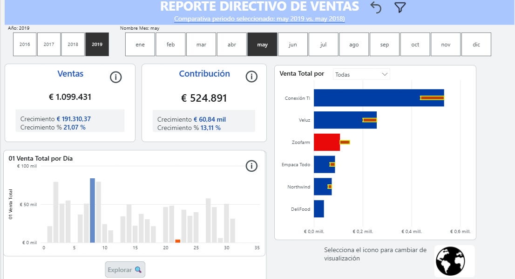Click the globe icon to change visualization

[x=450, y=261]
